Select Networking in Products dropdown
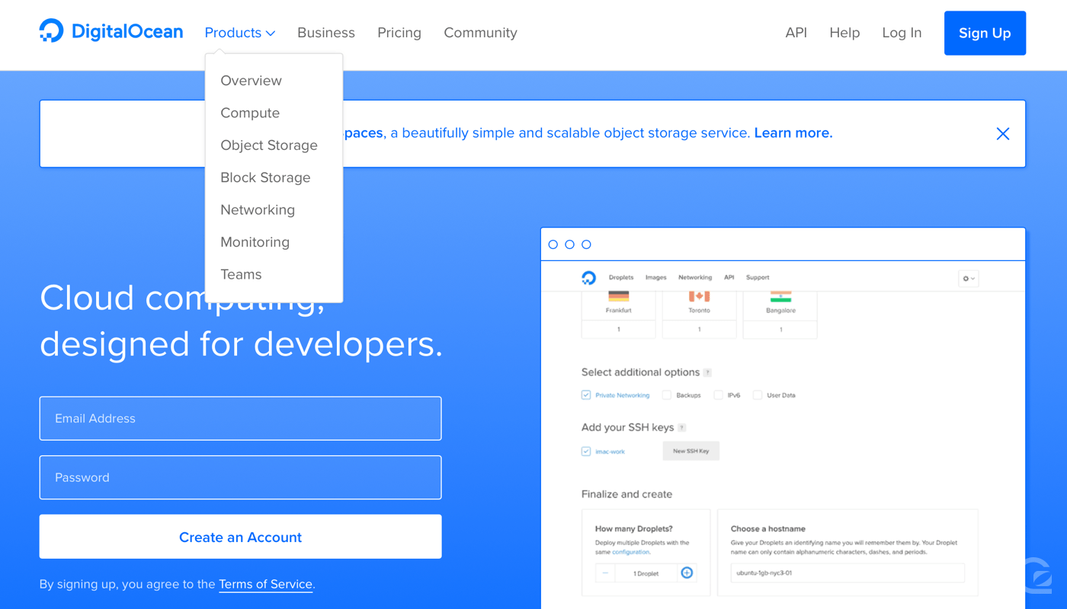 click(x=258, y=210)
